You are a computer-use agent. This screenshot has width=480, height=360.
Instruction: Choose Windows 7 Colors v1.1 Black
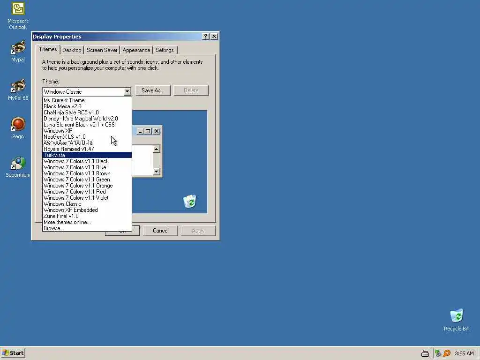(x=87, y=161)
